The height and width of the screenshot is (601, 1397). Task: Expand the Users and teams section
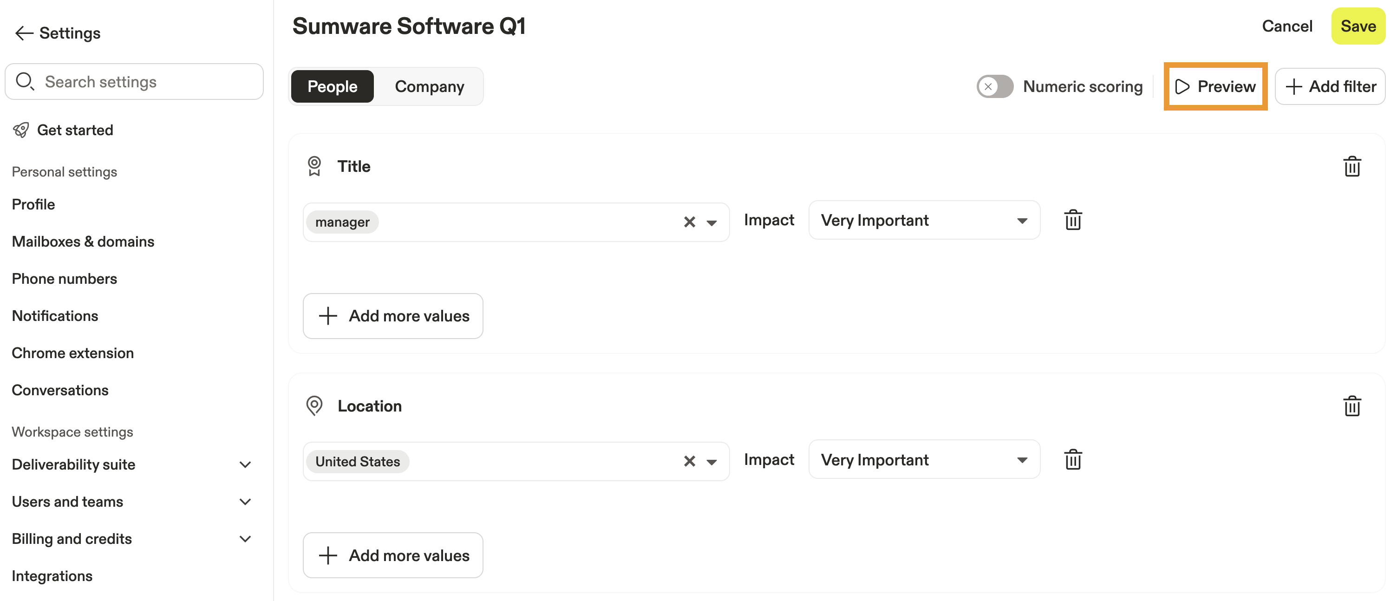pos(245,502)
